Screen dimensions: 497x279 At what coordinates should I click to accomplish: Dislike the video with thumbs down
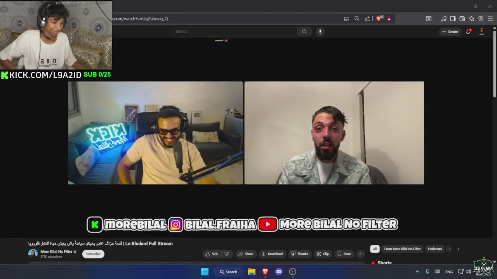pyautogui.click(x=227, y=254)
